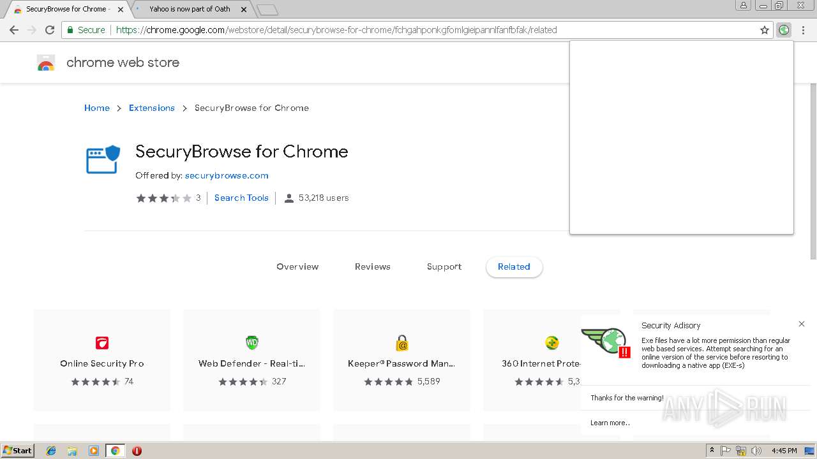Click Learn more.. in the advisory

[x=610, y=423]
